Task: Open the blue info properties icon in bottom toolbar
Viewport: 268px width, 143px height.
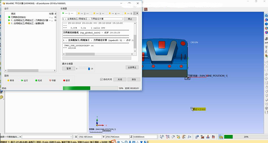Action: (x=197, y=137)
